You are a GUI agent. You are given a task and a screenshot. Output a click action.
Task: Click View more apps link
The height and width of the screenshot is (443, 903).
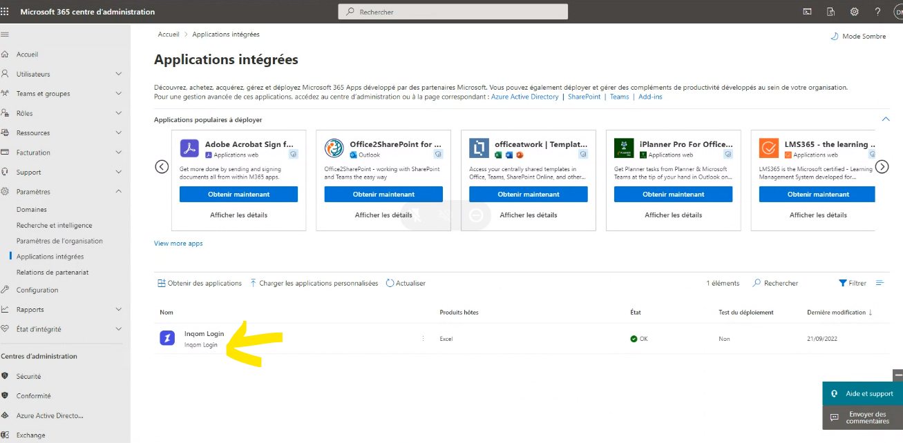pos(178,244)
